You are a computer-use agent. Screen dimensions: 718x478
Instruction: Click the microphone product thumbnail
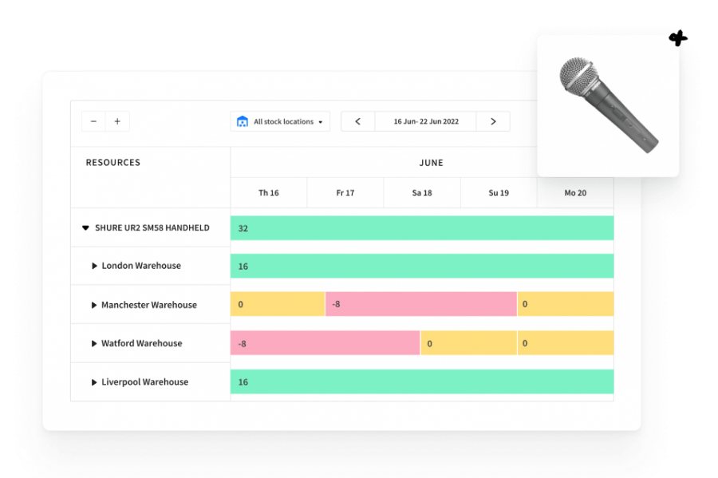tap(608, 105)
